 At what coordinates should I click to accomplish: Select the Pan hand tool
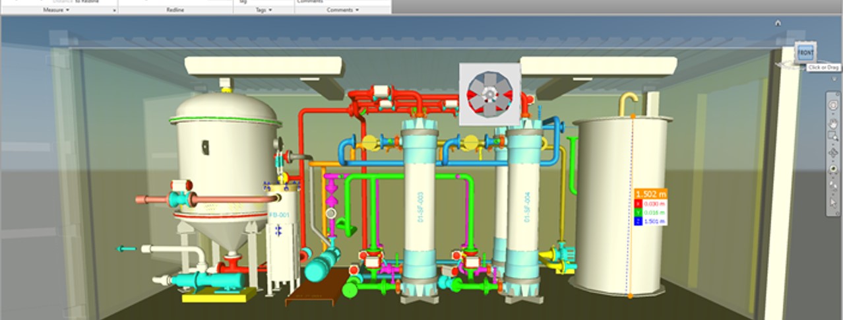pos(833,123)
